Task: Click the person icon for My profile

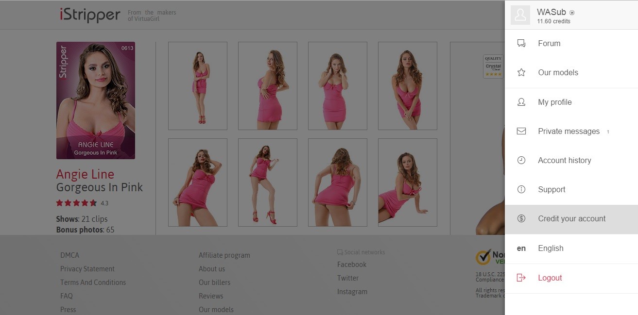Action: [521, 102]
